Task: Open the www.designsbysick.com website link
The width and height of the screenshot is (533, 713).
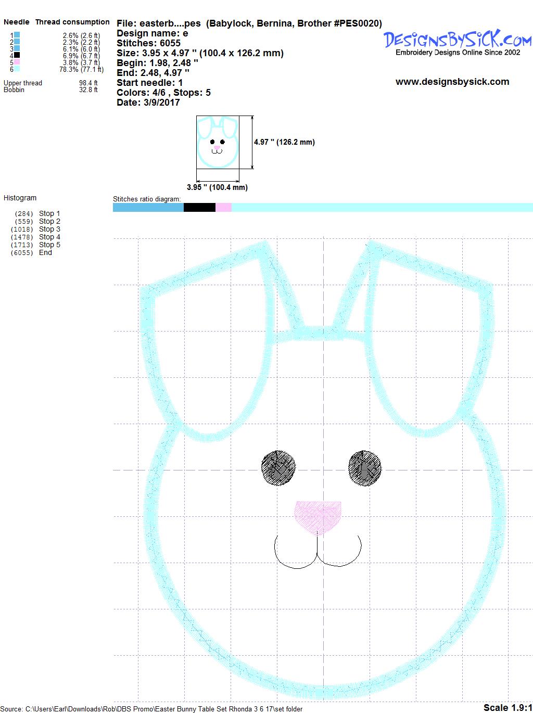Action: click(x=452, y=82)
